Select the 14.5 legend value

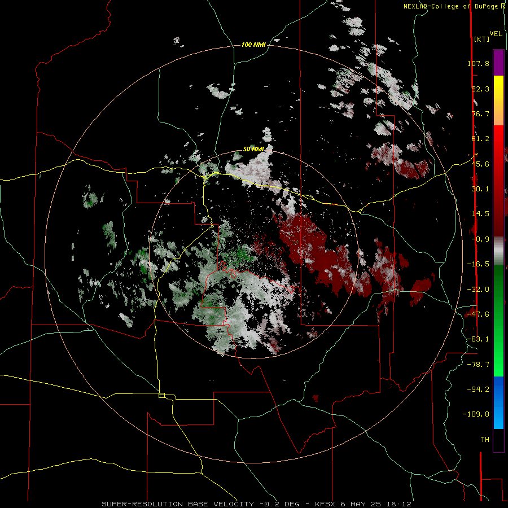pyautogui.click(x=480, y=214)
